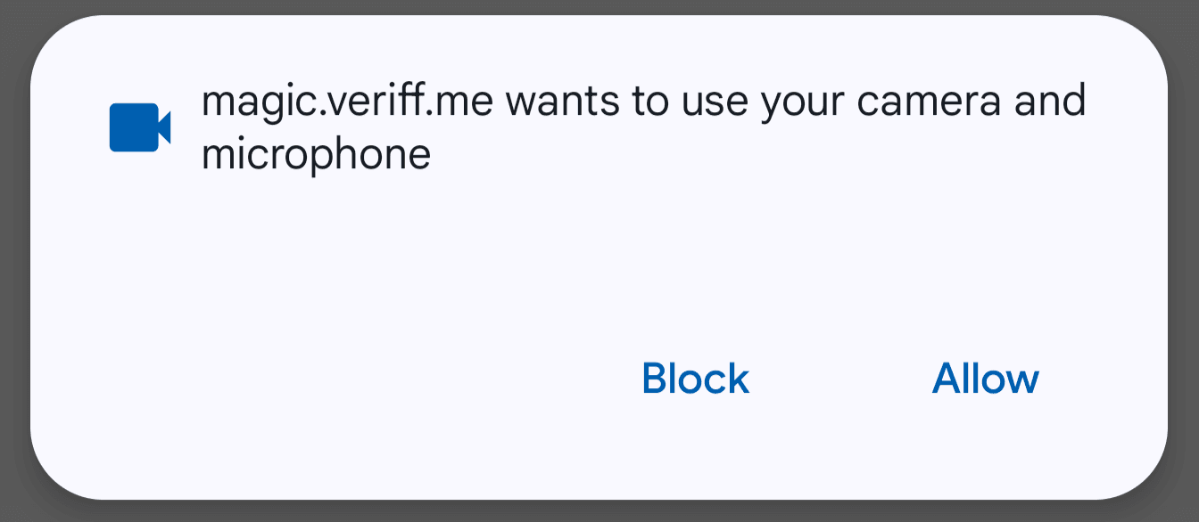This screenshot has width=1199, height=522.
Task: Tap the blue Allow text button
Action: [x=985, y=379]
